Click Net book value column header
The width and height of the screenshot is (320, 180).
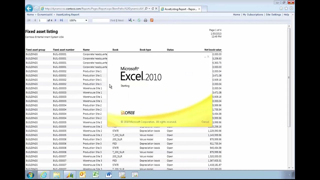tap(213, 50)
